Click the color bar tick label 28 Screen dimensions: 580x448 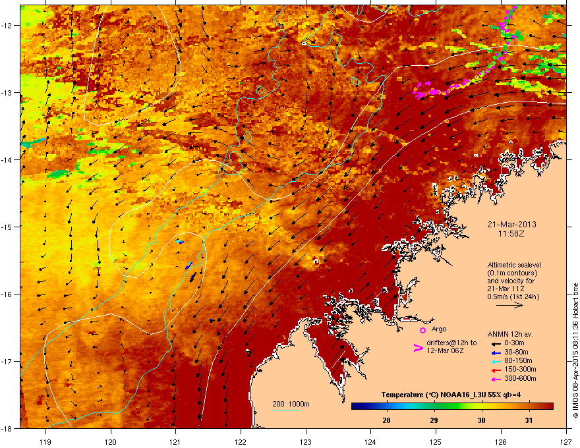coord(386,420)
